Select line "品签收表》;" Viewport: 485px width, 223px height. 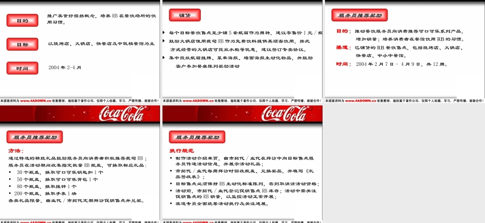[190, 177]
